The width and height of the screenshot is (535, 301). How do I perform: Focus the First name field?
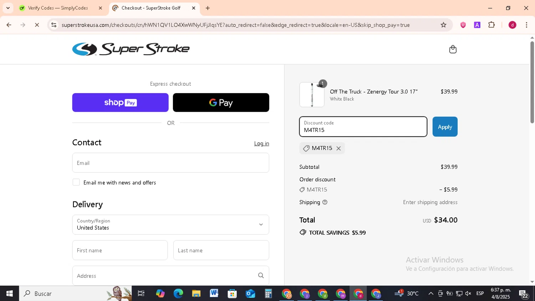pyautogui.click(x=120, y=250)
